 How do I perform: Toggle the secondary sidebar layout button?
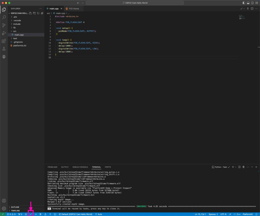[252, 3]
